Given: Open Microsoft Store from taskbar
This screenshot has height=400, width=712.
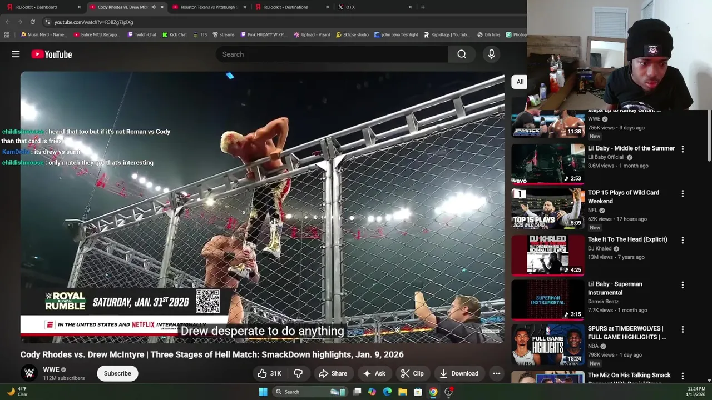Looking at the screenshot, I should (x=418, y=392).
